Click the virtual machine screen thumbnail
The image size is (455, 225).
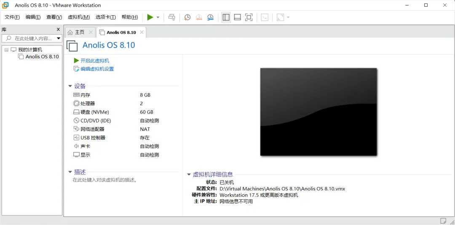tap(318, 111)
